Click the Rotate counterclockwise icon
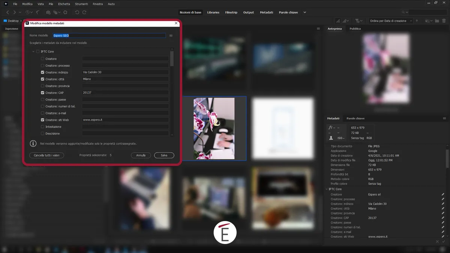This screenshot has width=450, height=253. [77, 12]
